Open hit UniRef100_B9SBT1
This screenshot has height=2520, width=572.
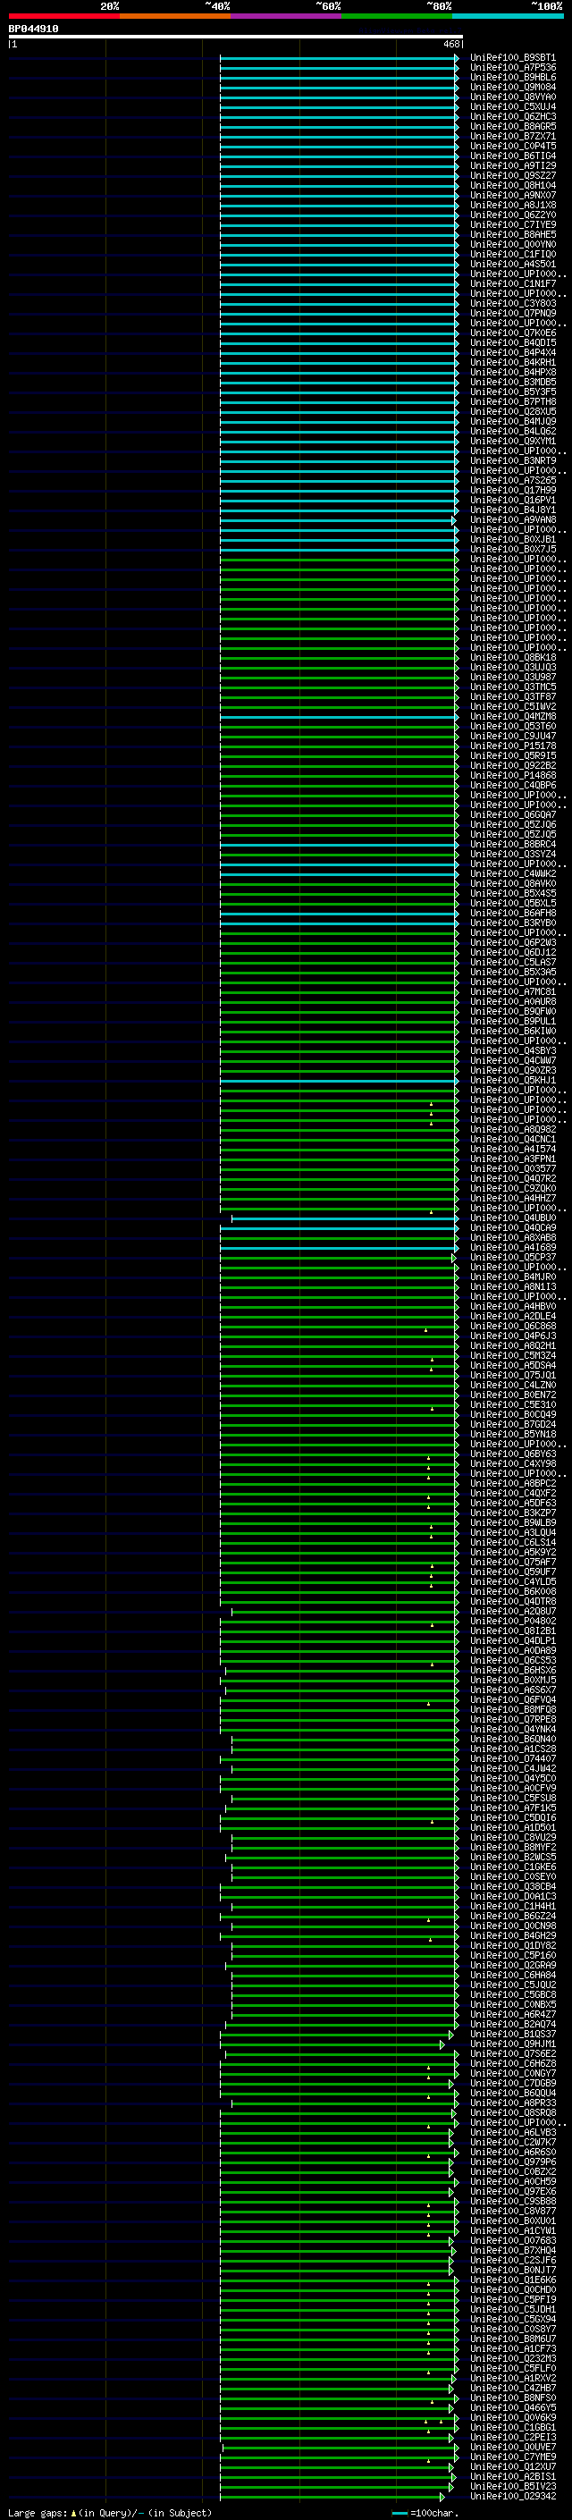pos(512,58)
